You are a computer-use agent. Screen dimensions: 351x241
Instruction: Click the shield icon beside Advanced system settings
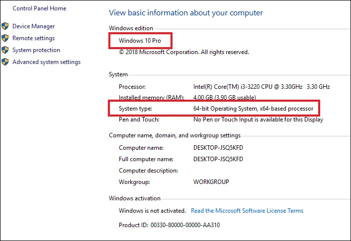(x=5, y=62)
